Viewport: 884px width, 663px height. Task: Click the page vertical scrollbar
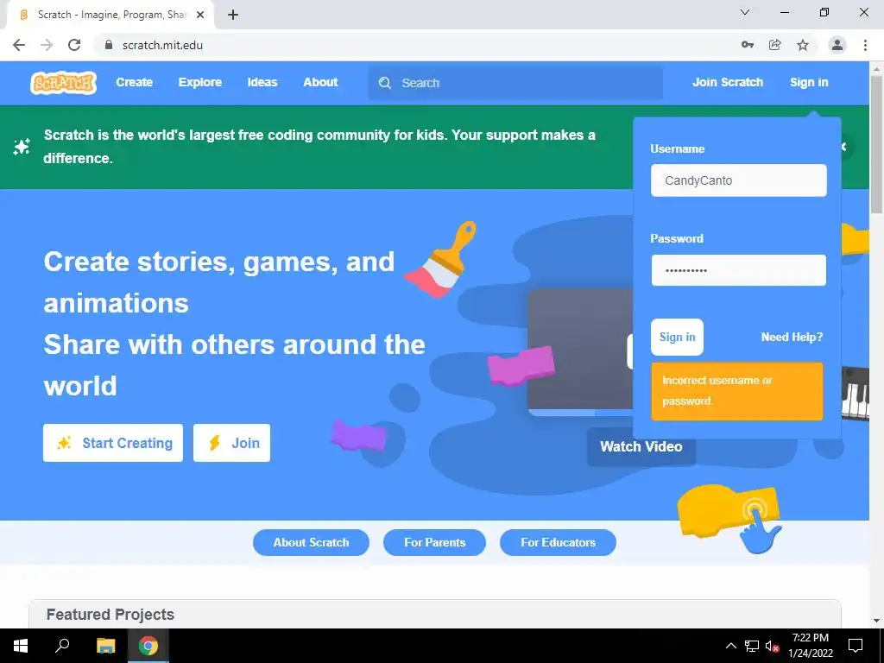tap(876, 145)
